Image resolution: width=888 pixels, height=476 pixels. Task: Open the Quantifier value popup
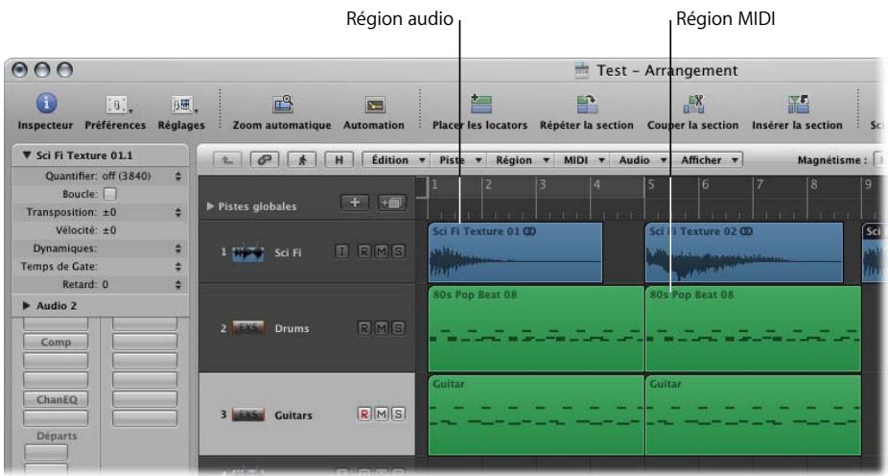177,177
